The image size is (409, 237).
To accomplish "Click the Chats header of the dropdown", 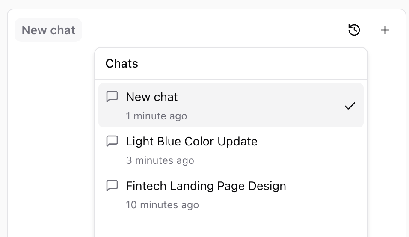I will tap(122, 64).
